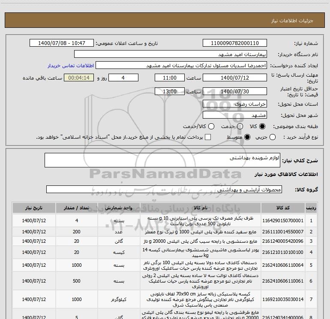Select the کالا radio button
The image size is (330, 319).
point(262,126)
